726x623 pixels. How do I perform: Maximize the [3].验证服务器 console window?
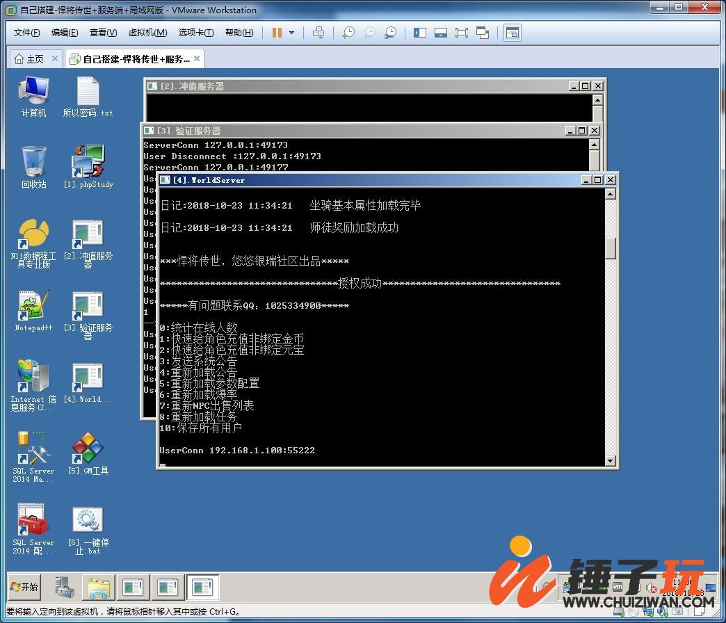point(583,131)
